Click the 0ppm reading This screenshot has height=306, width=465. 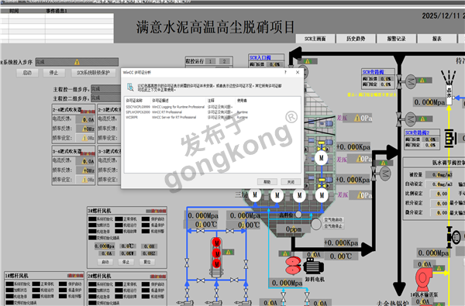pos(294,229)
